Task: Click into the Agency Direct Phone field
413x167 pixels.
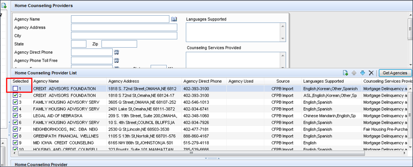Action: coord(92,52)
